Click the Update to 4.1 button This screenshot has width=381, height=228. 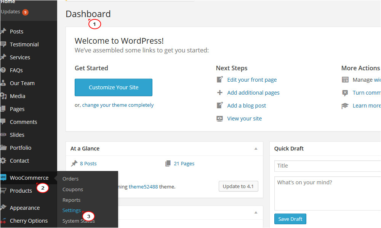click(x=238, y=186)
